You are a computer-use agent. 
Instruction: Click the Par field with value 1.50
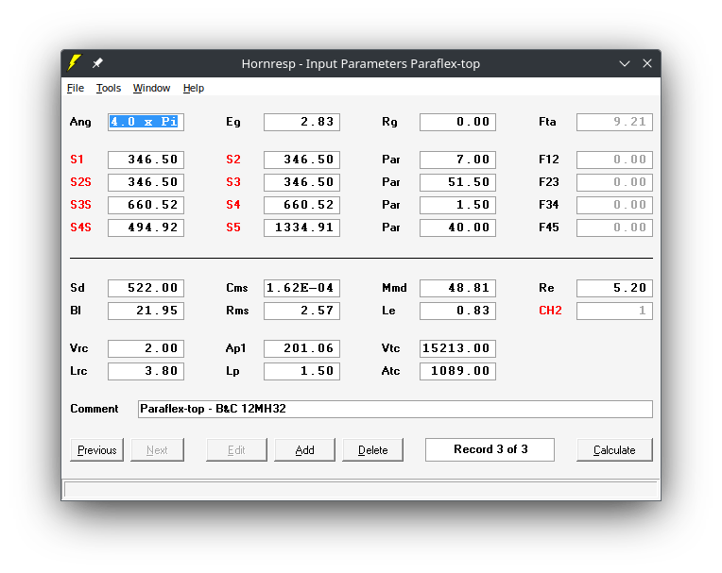(457, 205)
